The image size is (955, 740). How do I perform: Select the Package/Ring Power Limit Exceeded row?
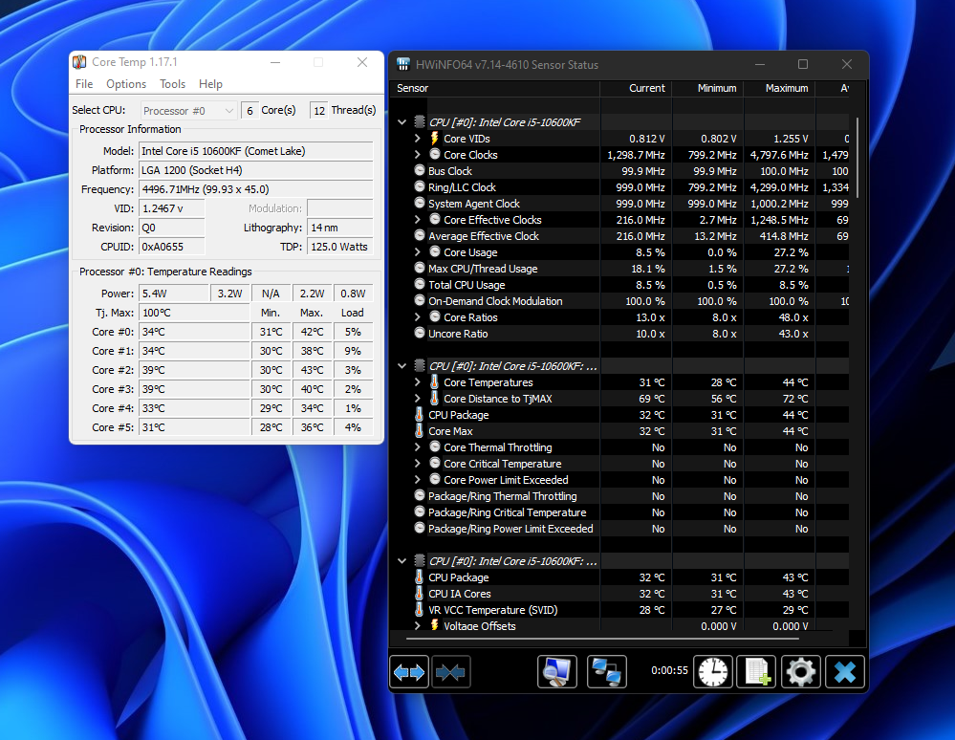pos(621,529)
